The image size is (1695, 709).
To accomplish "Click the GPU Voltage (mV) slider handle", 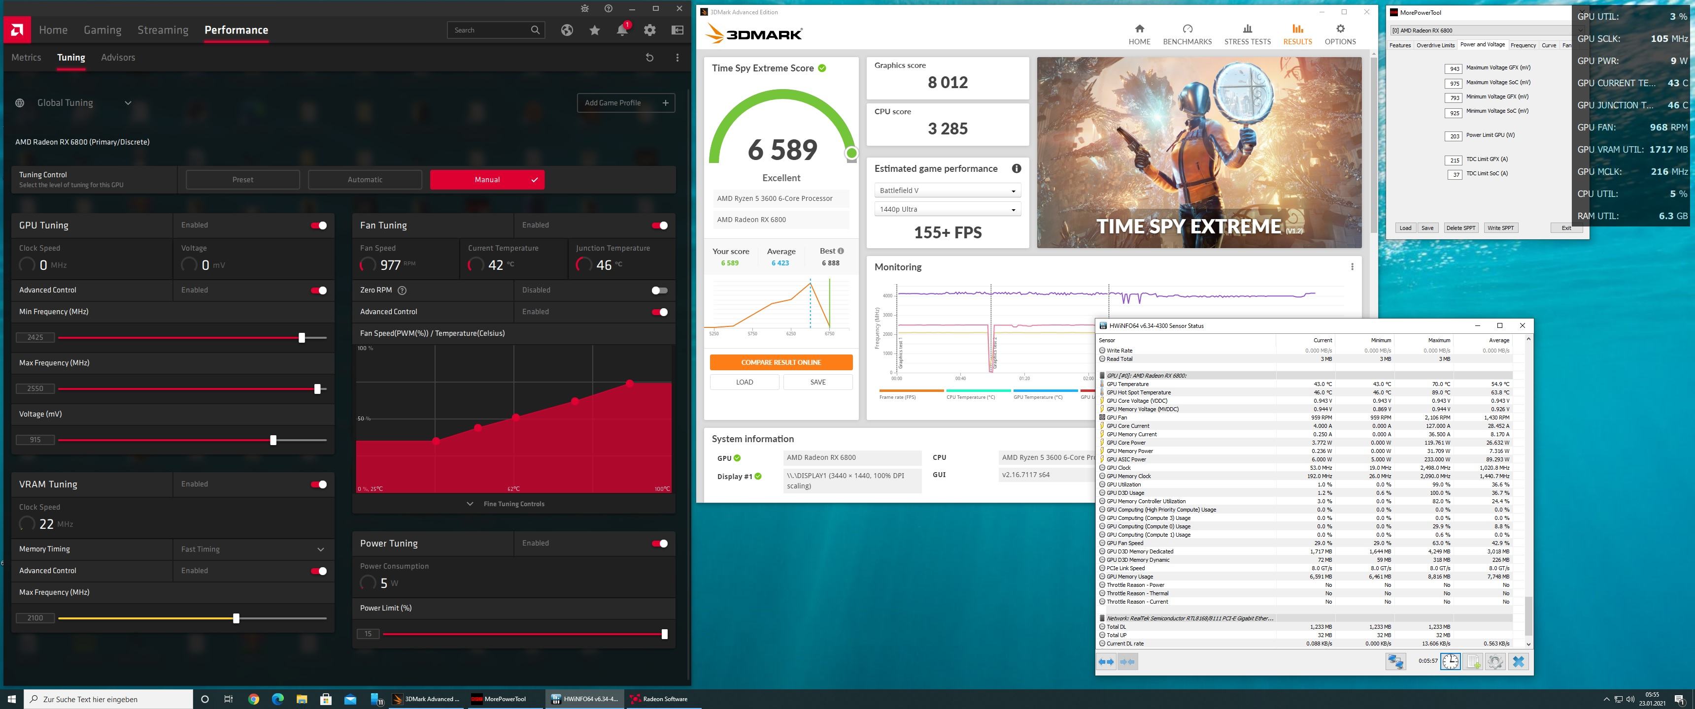I will [273, 440].
